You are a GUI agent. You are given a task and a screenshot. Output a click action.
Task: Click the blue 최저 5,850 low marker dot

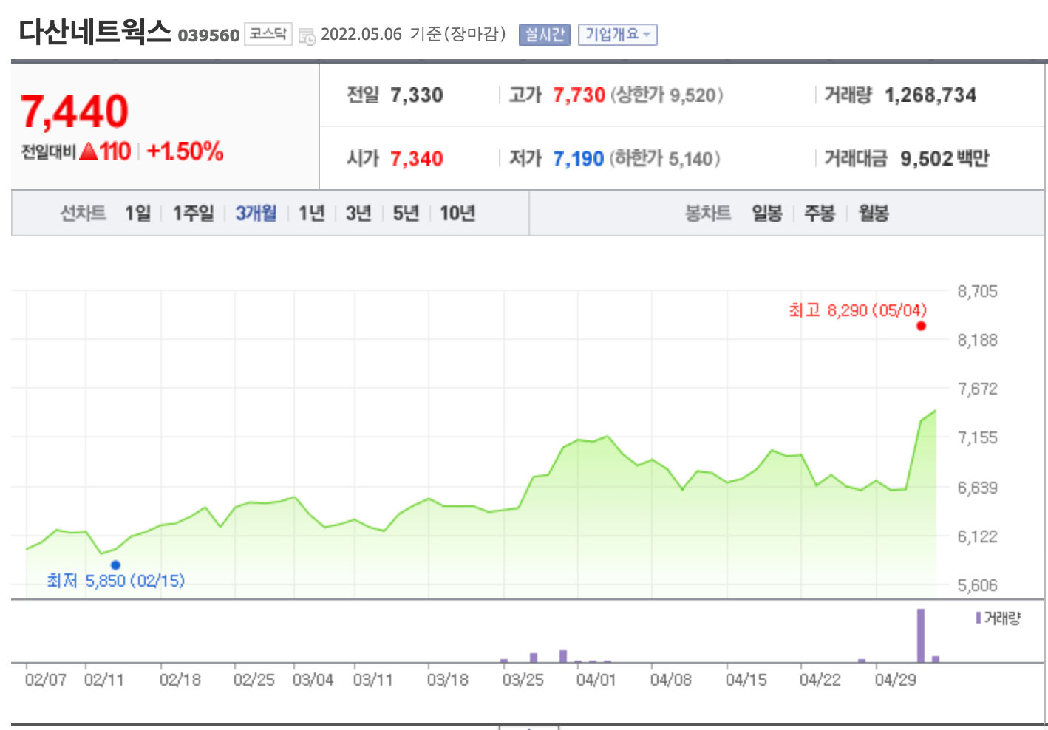(x=115, y=564)
